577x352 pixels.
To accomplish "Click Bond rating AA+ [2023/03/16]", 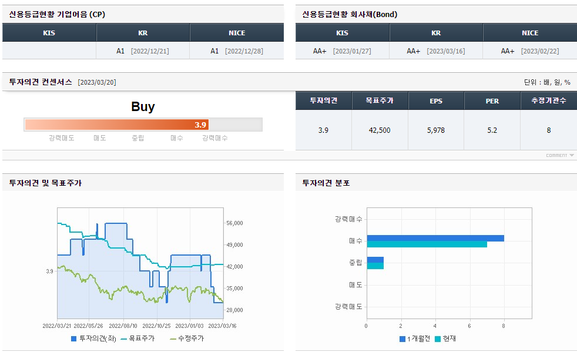I will 436,51.
